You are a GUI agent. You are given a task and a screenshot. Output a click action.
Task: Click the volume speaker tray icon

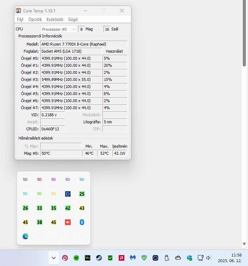pos(209,258)
